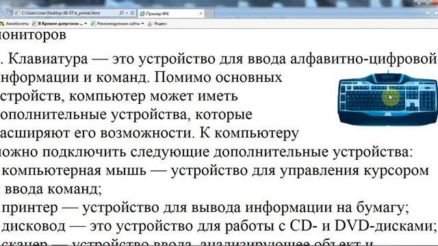
Task: Click the words "ввода команд;"
Action: click(53, 189)
